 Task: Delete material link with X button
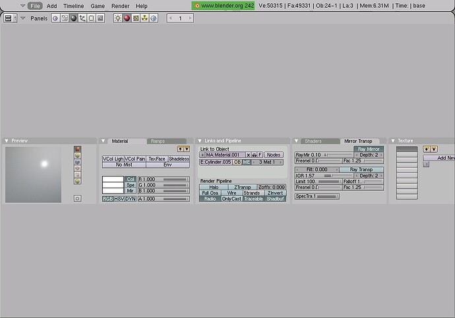[x=249, y=155]
